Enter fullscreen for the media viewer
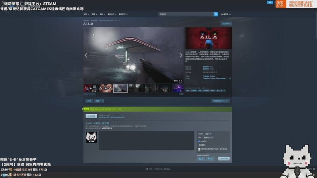 coord(181,81)
